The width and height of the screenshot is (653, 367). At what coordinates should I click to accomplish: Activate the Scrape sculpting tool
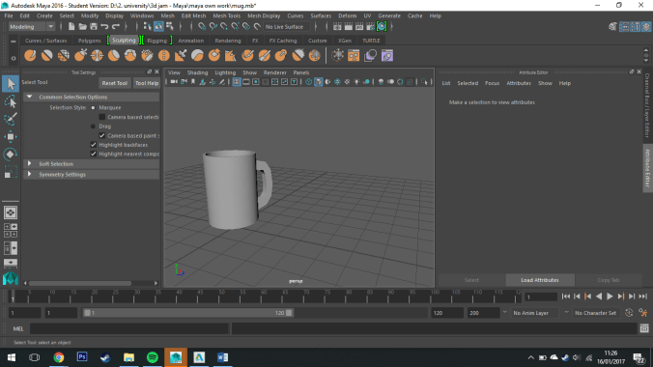coord(214,55)
